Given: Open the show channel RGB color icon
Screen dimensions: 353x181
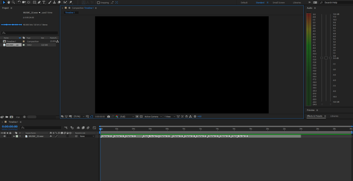Looking at the screenshot, I should [x=117, y=117].
